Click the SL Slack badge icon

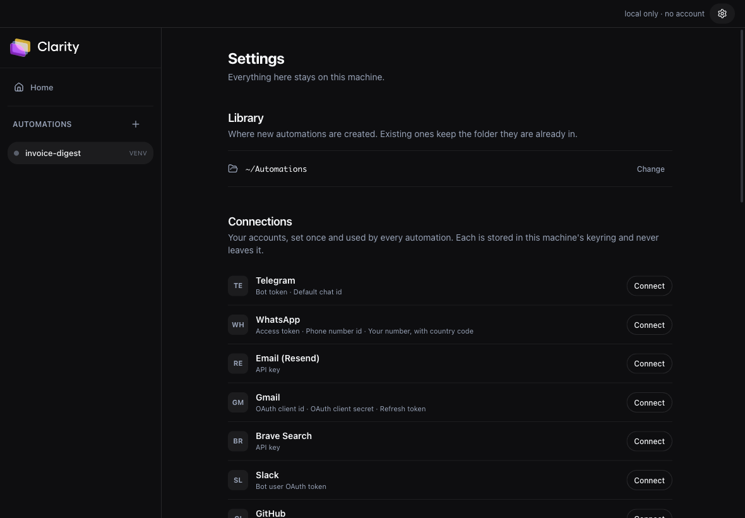(x=238, y=480)
